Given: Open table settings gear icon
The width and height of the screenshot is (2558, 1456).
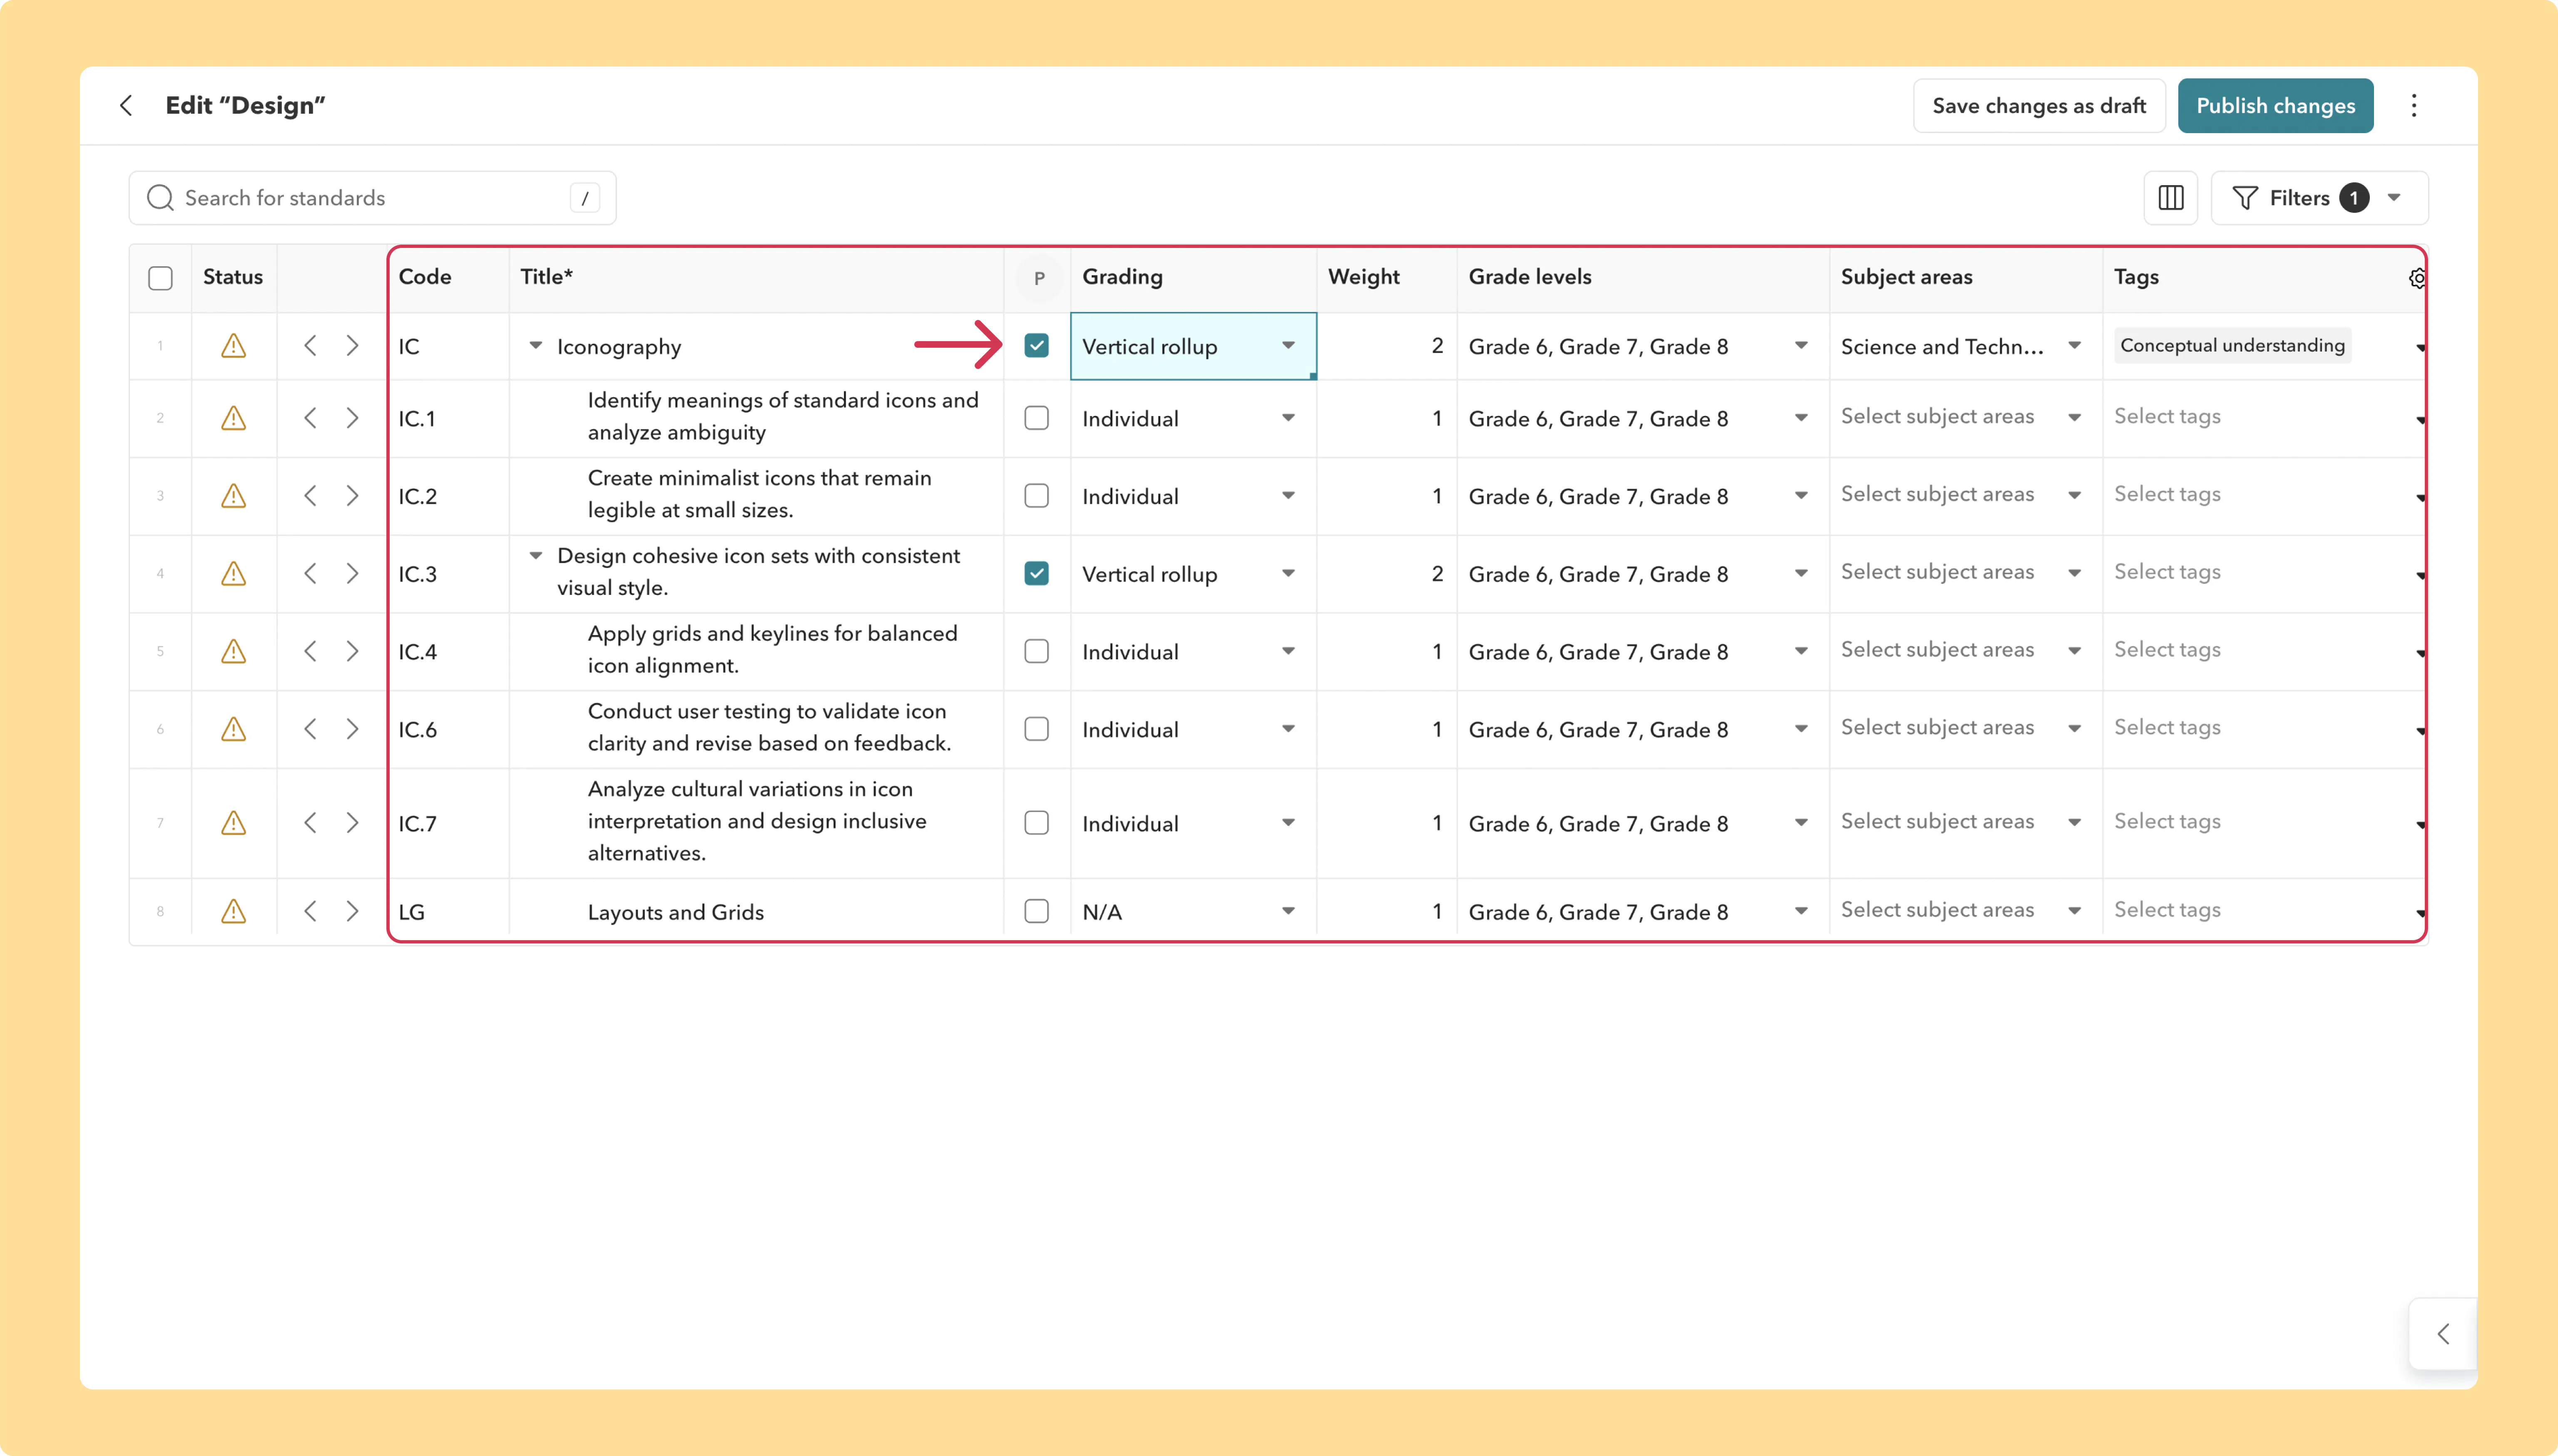Looking at the screenshot, I should click(x=2417, y=278).
